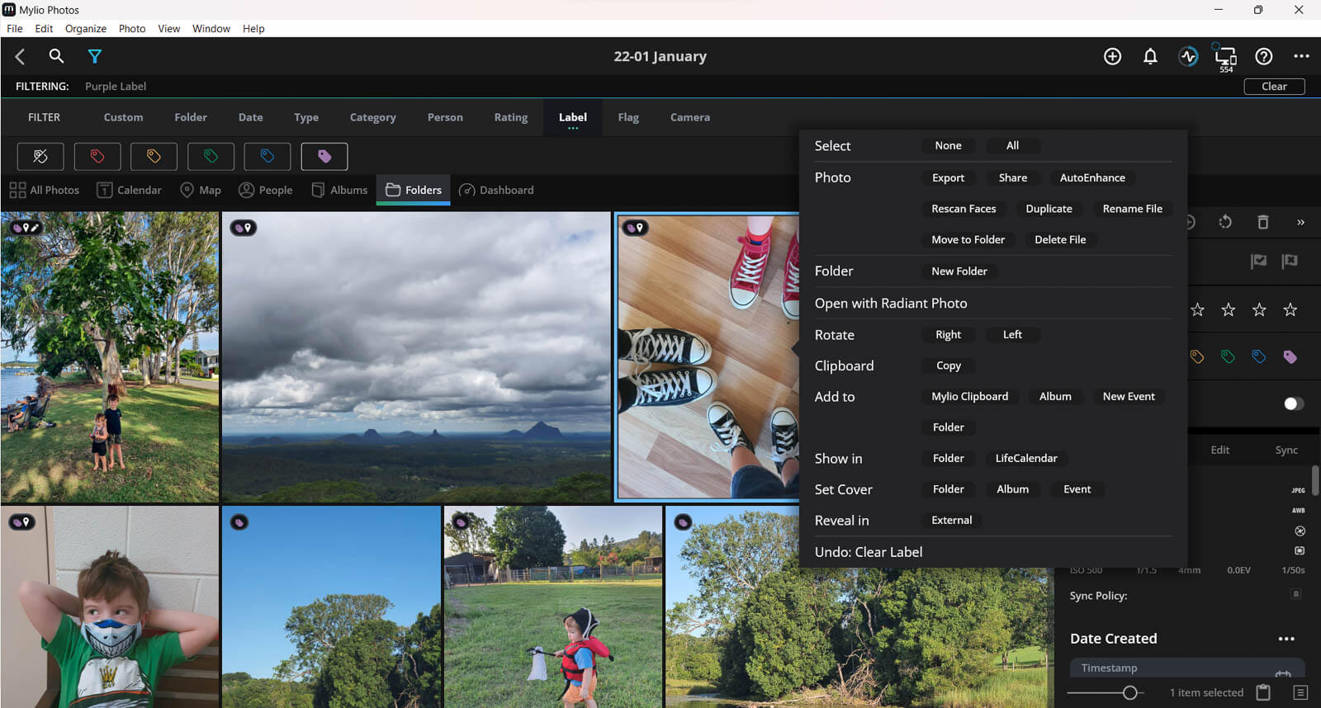The height and width of the screenshot is (708, 1321).
Task: Expand the panel with double chevron
Action: pyautogui.click(x=1300, y=222)
